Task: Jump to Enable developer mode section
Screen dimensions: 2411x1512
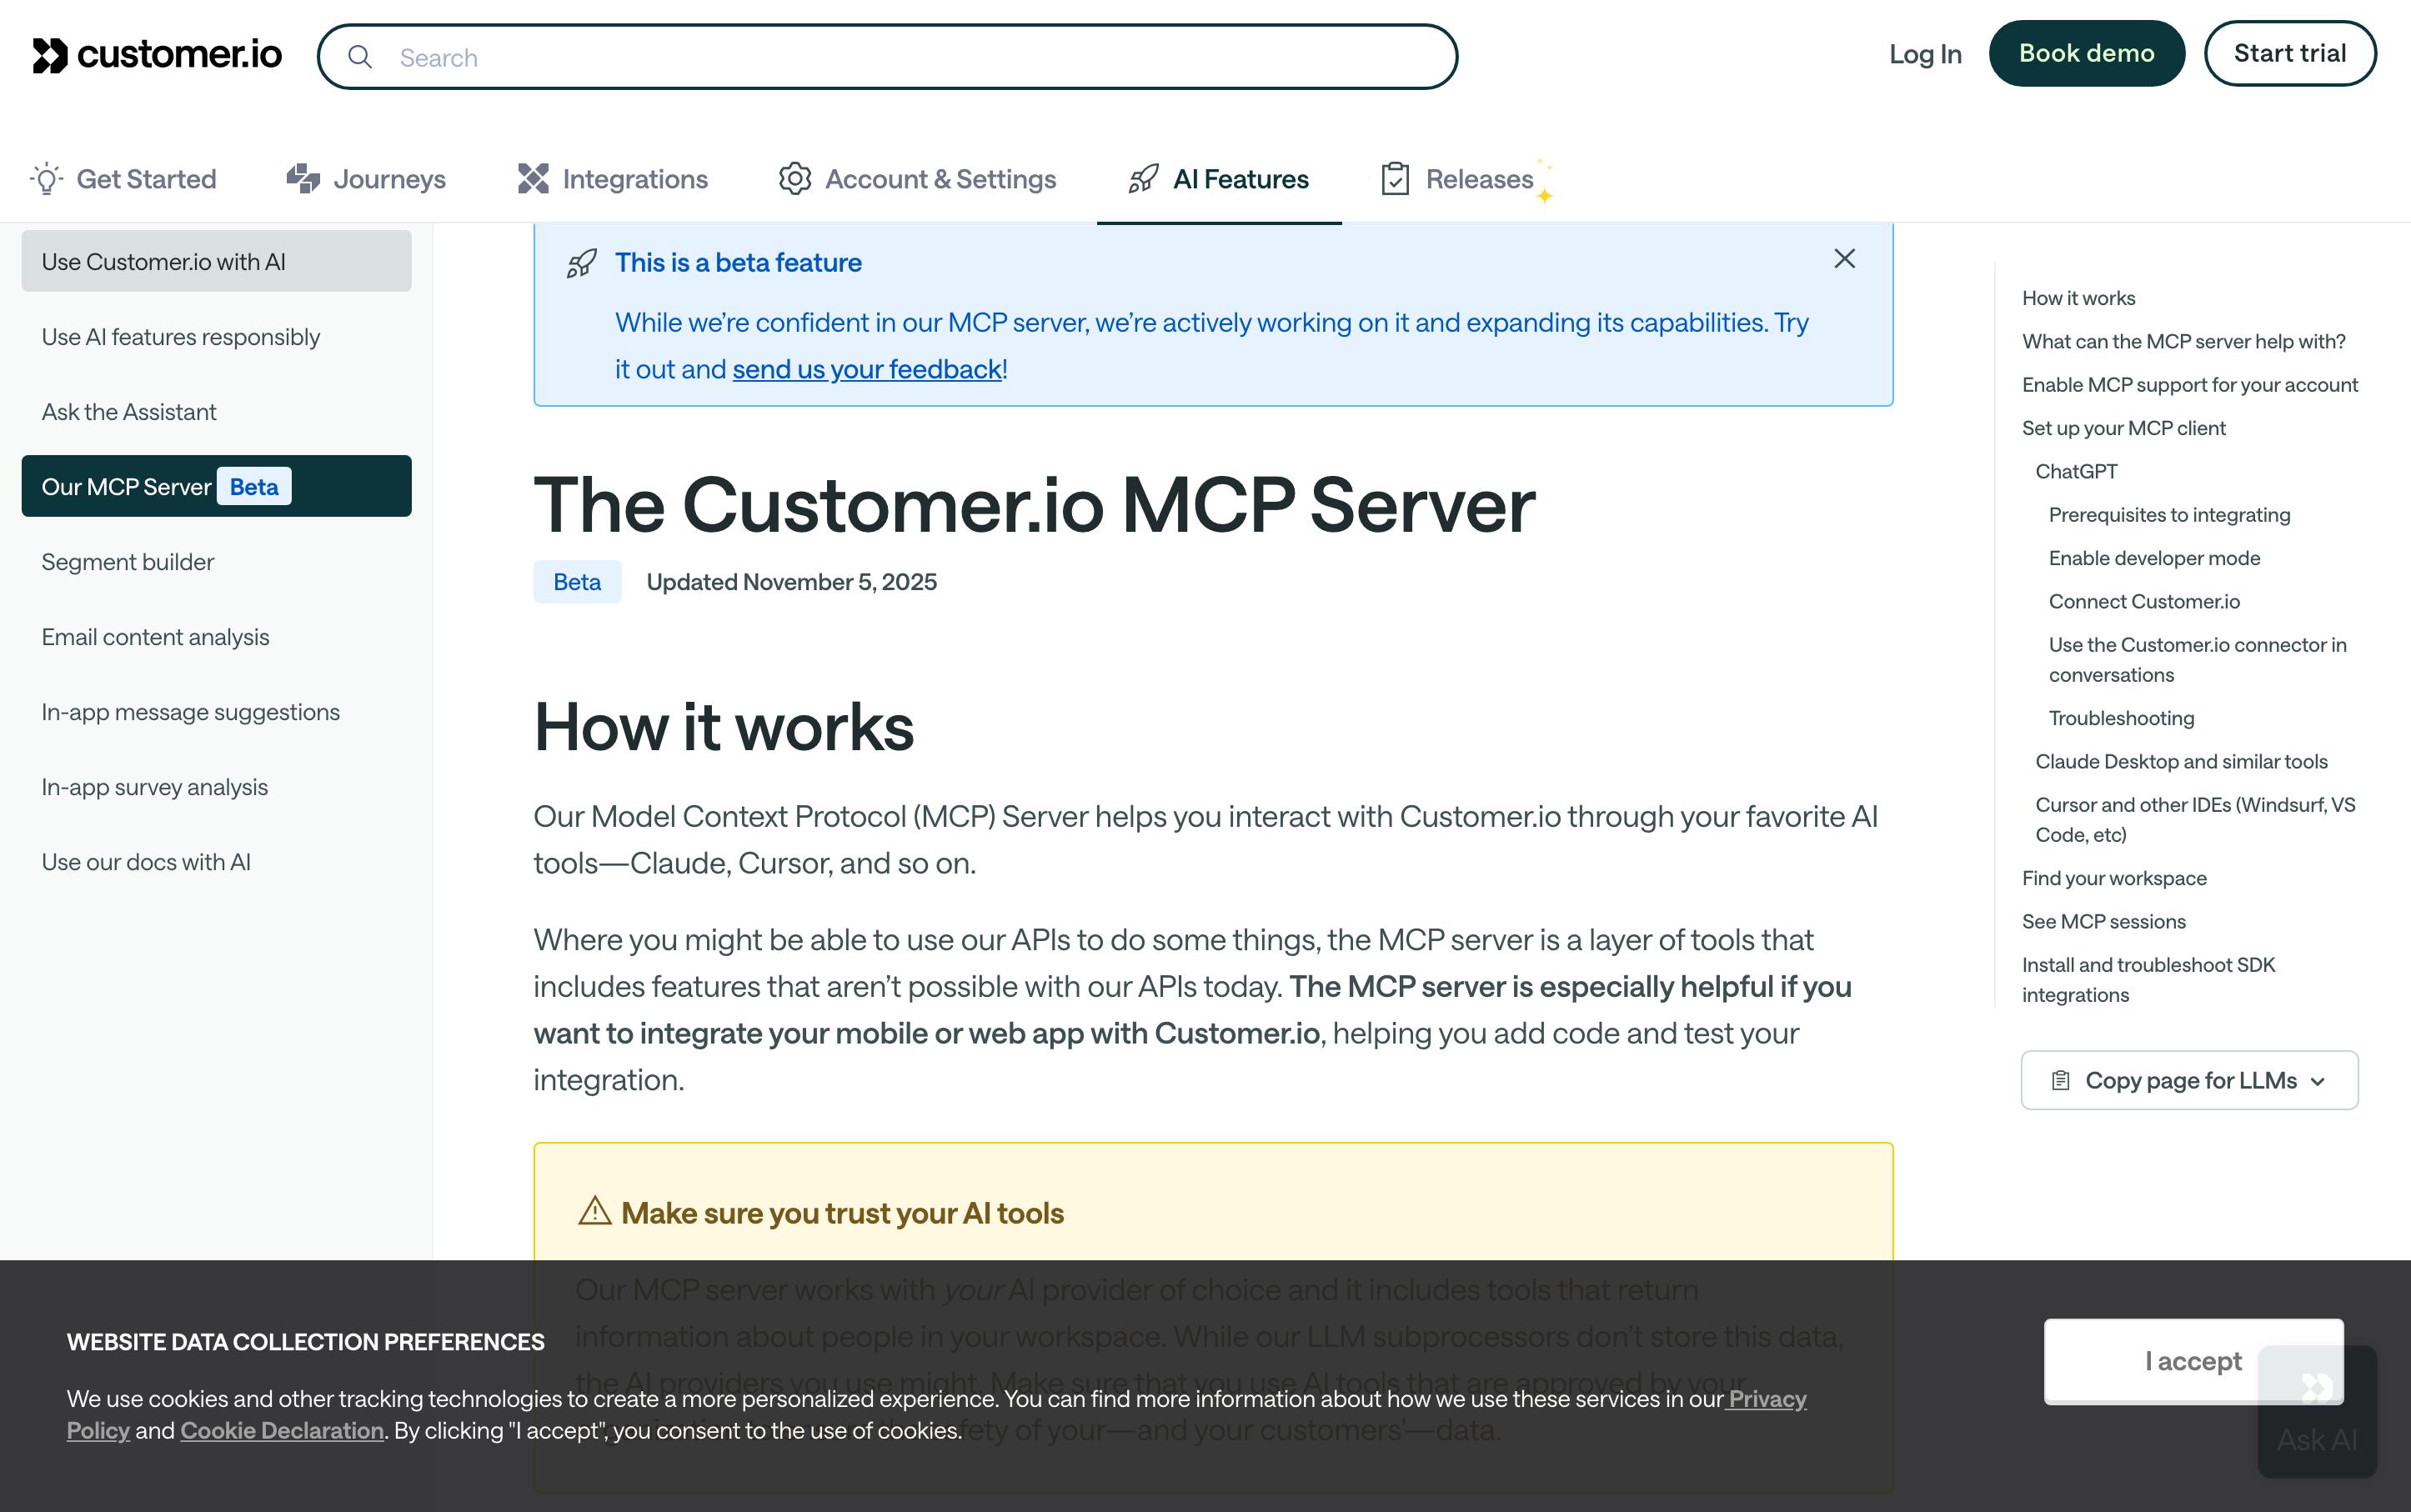Action: tap(2154, 558)
